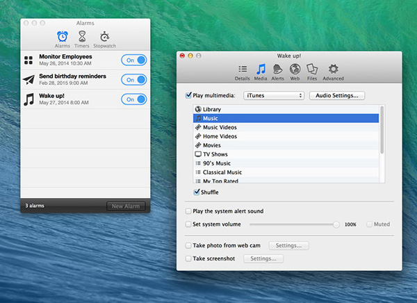Open the Alarms clock icon tab
417x303 pixels.
(63, 36)
